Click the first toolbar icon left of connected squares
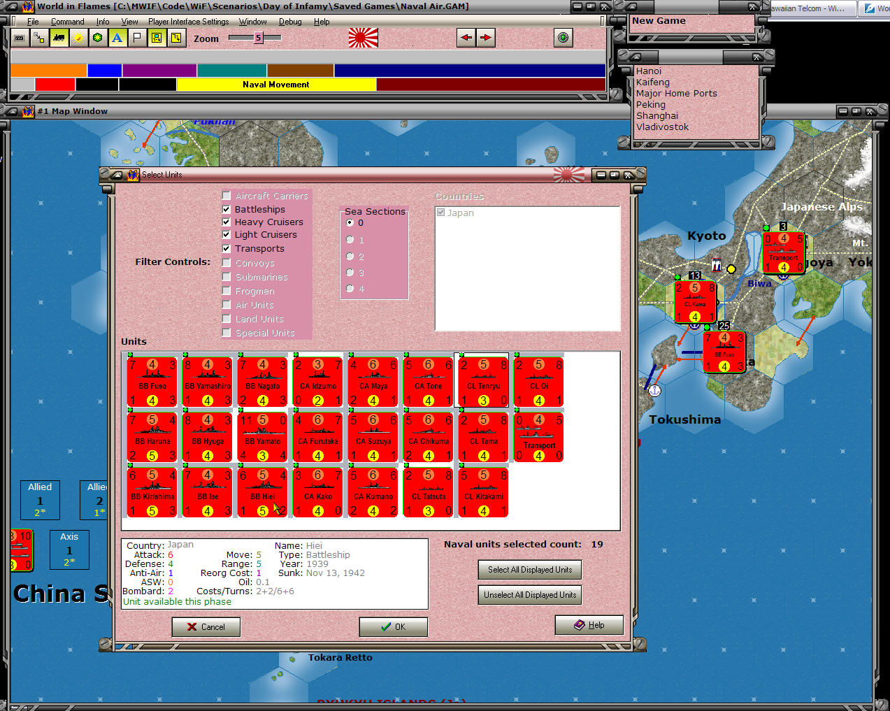 pyautogui.click(x=20, y=38)
